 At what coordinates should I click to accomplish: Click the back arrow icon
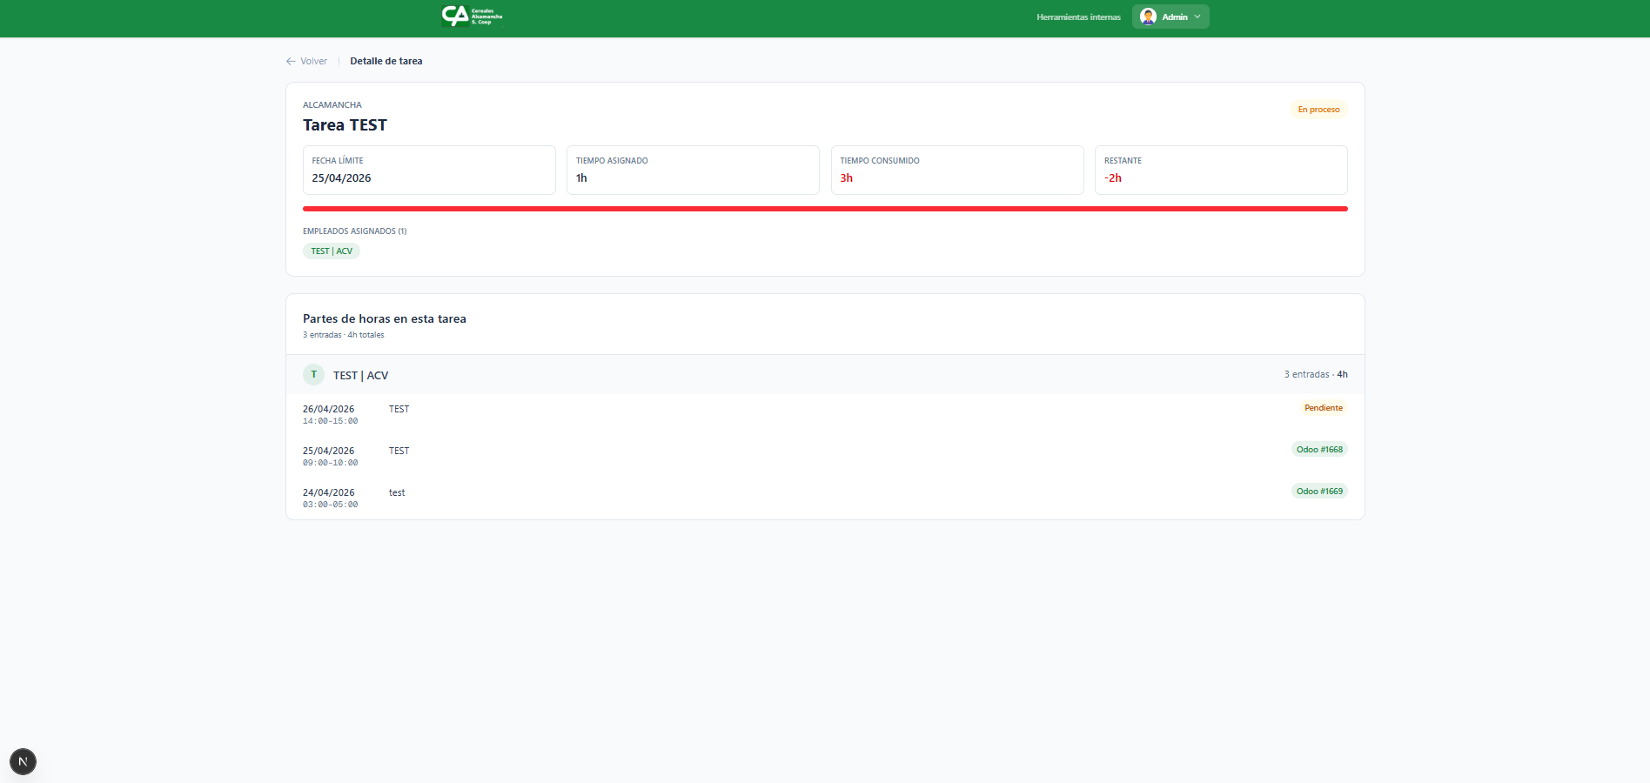(291, 62)
